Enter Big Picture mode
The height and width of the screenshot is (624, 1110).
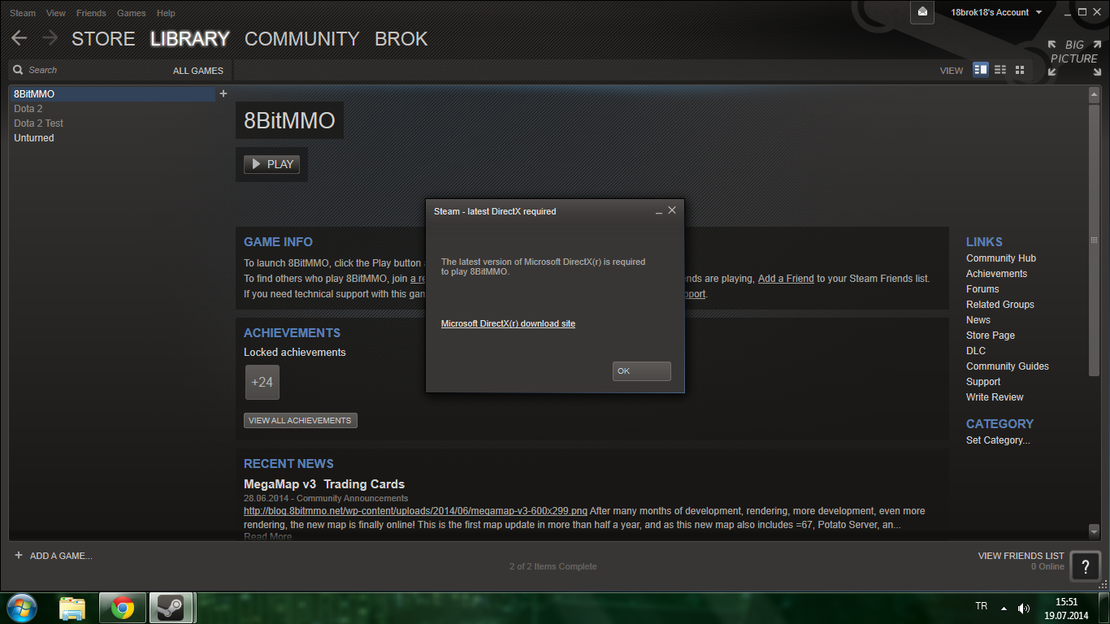tap(1074, 58)
